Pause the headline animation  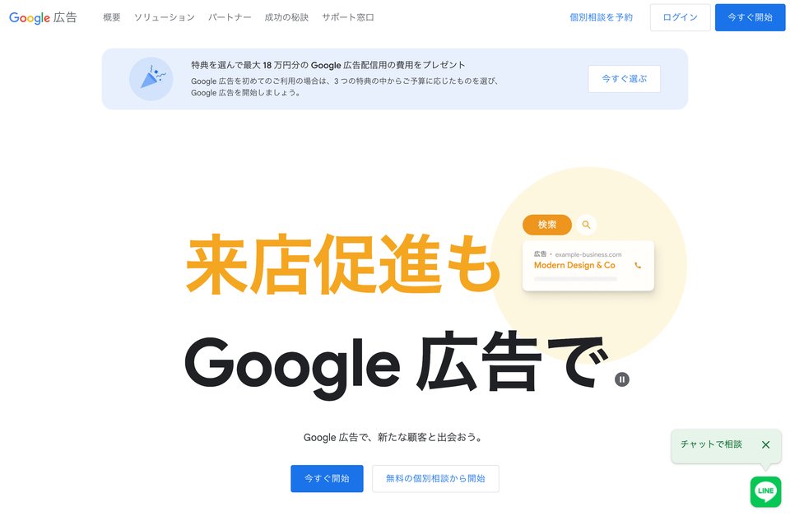[x=622, y=379]
